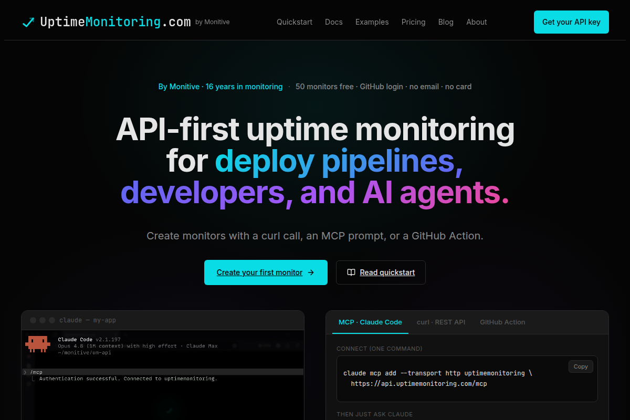Click 'By Monitive · 16 years in monitoring' text
Viewport: 630px width, 420px height.
click(x=220, y=87)
